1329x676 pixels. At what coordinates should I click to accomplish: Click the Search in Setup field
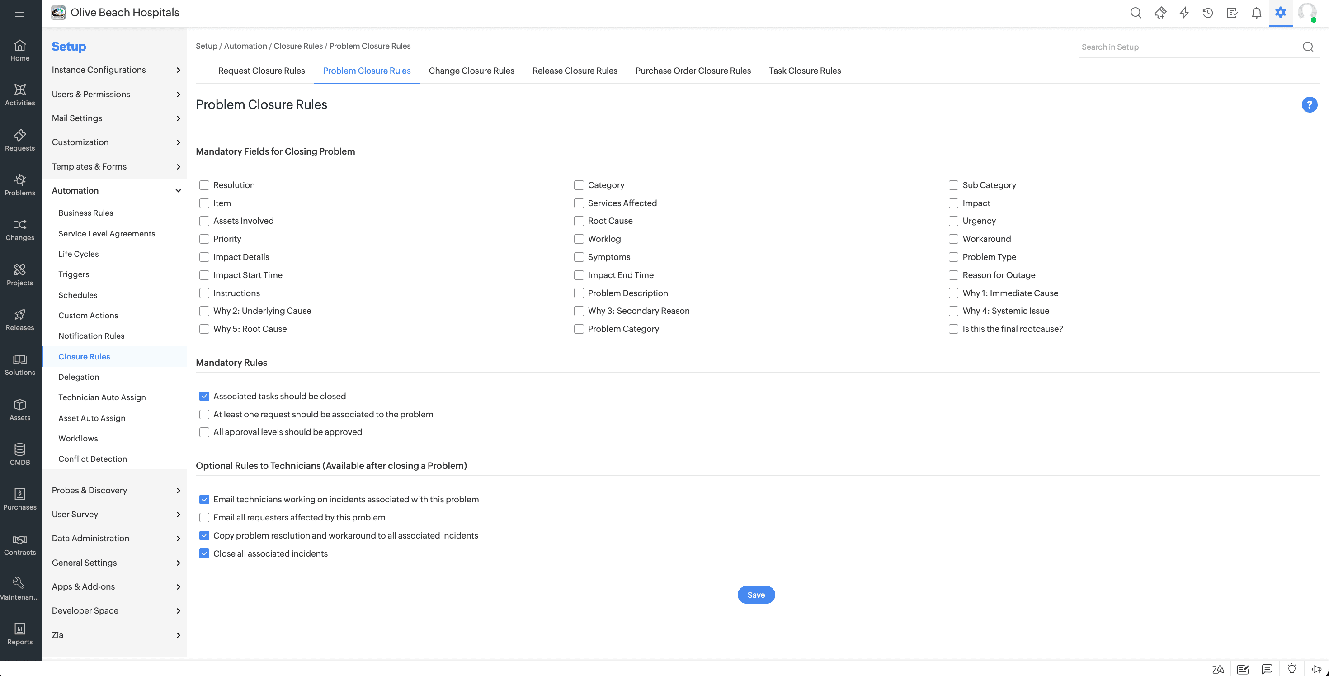(x=1189, y=47)
